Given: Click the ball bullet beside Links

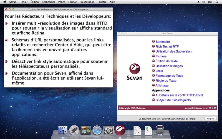Looking at the screenshot, I should [153, 71].
